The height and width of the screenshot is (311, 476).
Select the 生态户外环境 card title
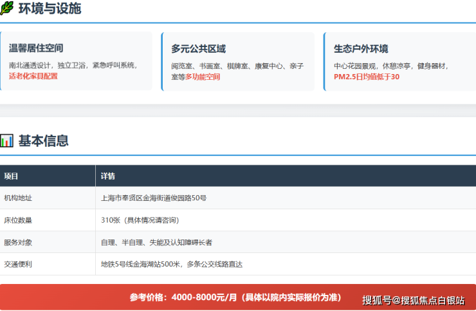[361, 49]
